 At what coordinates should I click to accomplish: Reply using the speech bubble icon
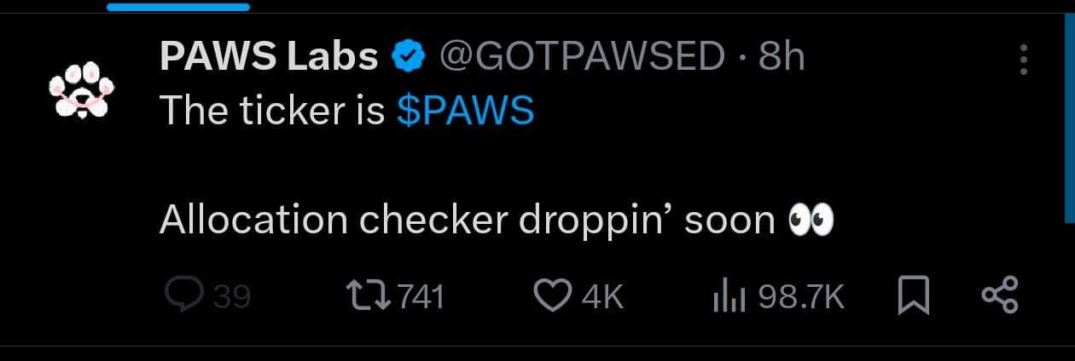point(181,295)
